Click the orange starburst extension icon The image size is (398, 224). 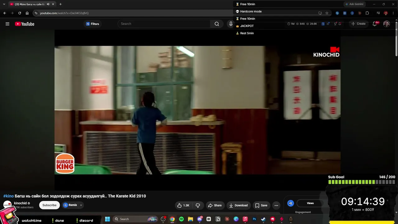pyautogui.click(x=360, y=13)
